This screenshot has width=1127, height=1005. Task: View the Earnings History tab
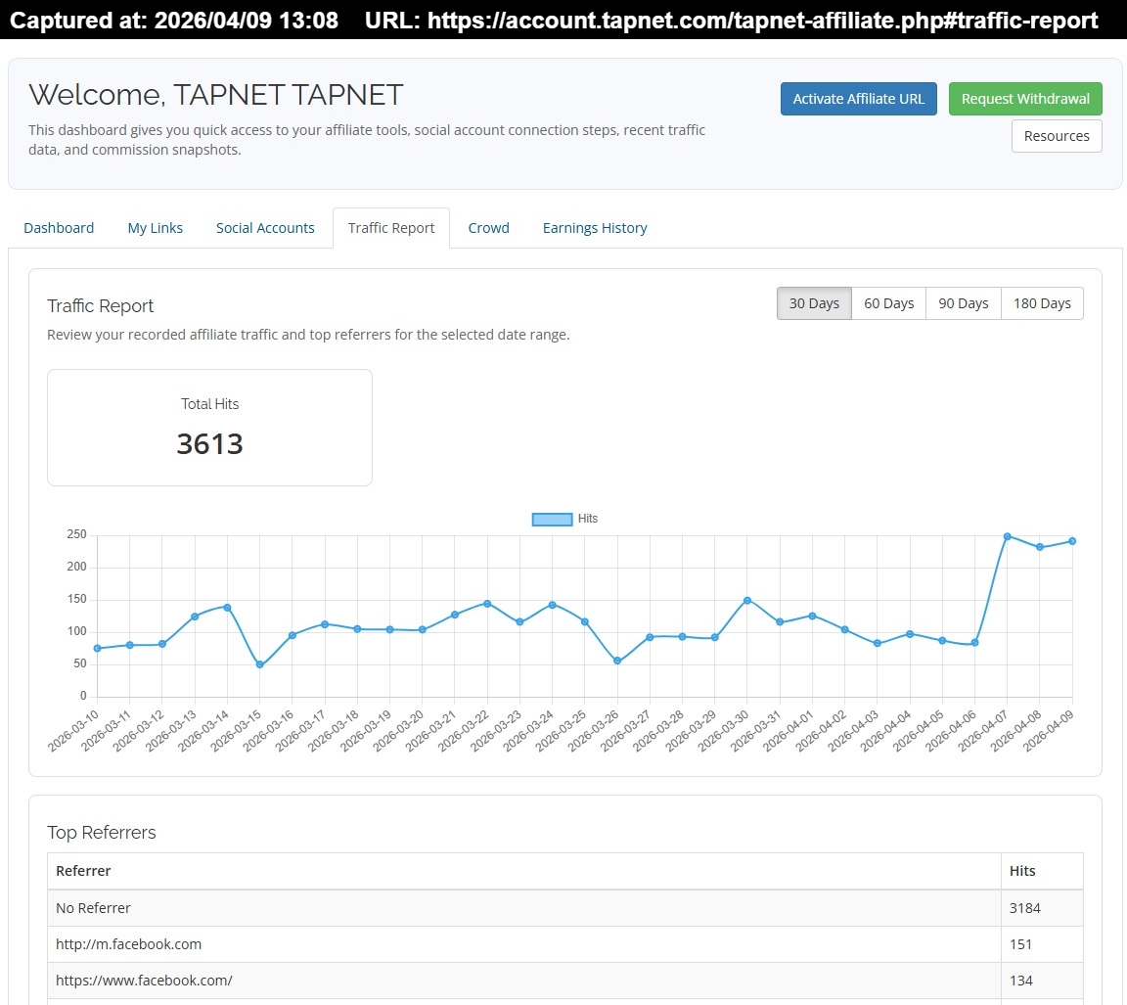pos(595,228)
